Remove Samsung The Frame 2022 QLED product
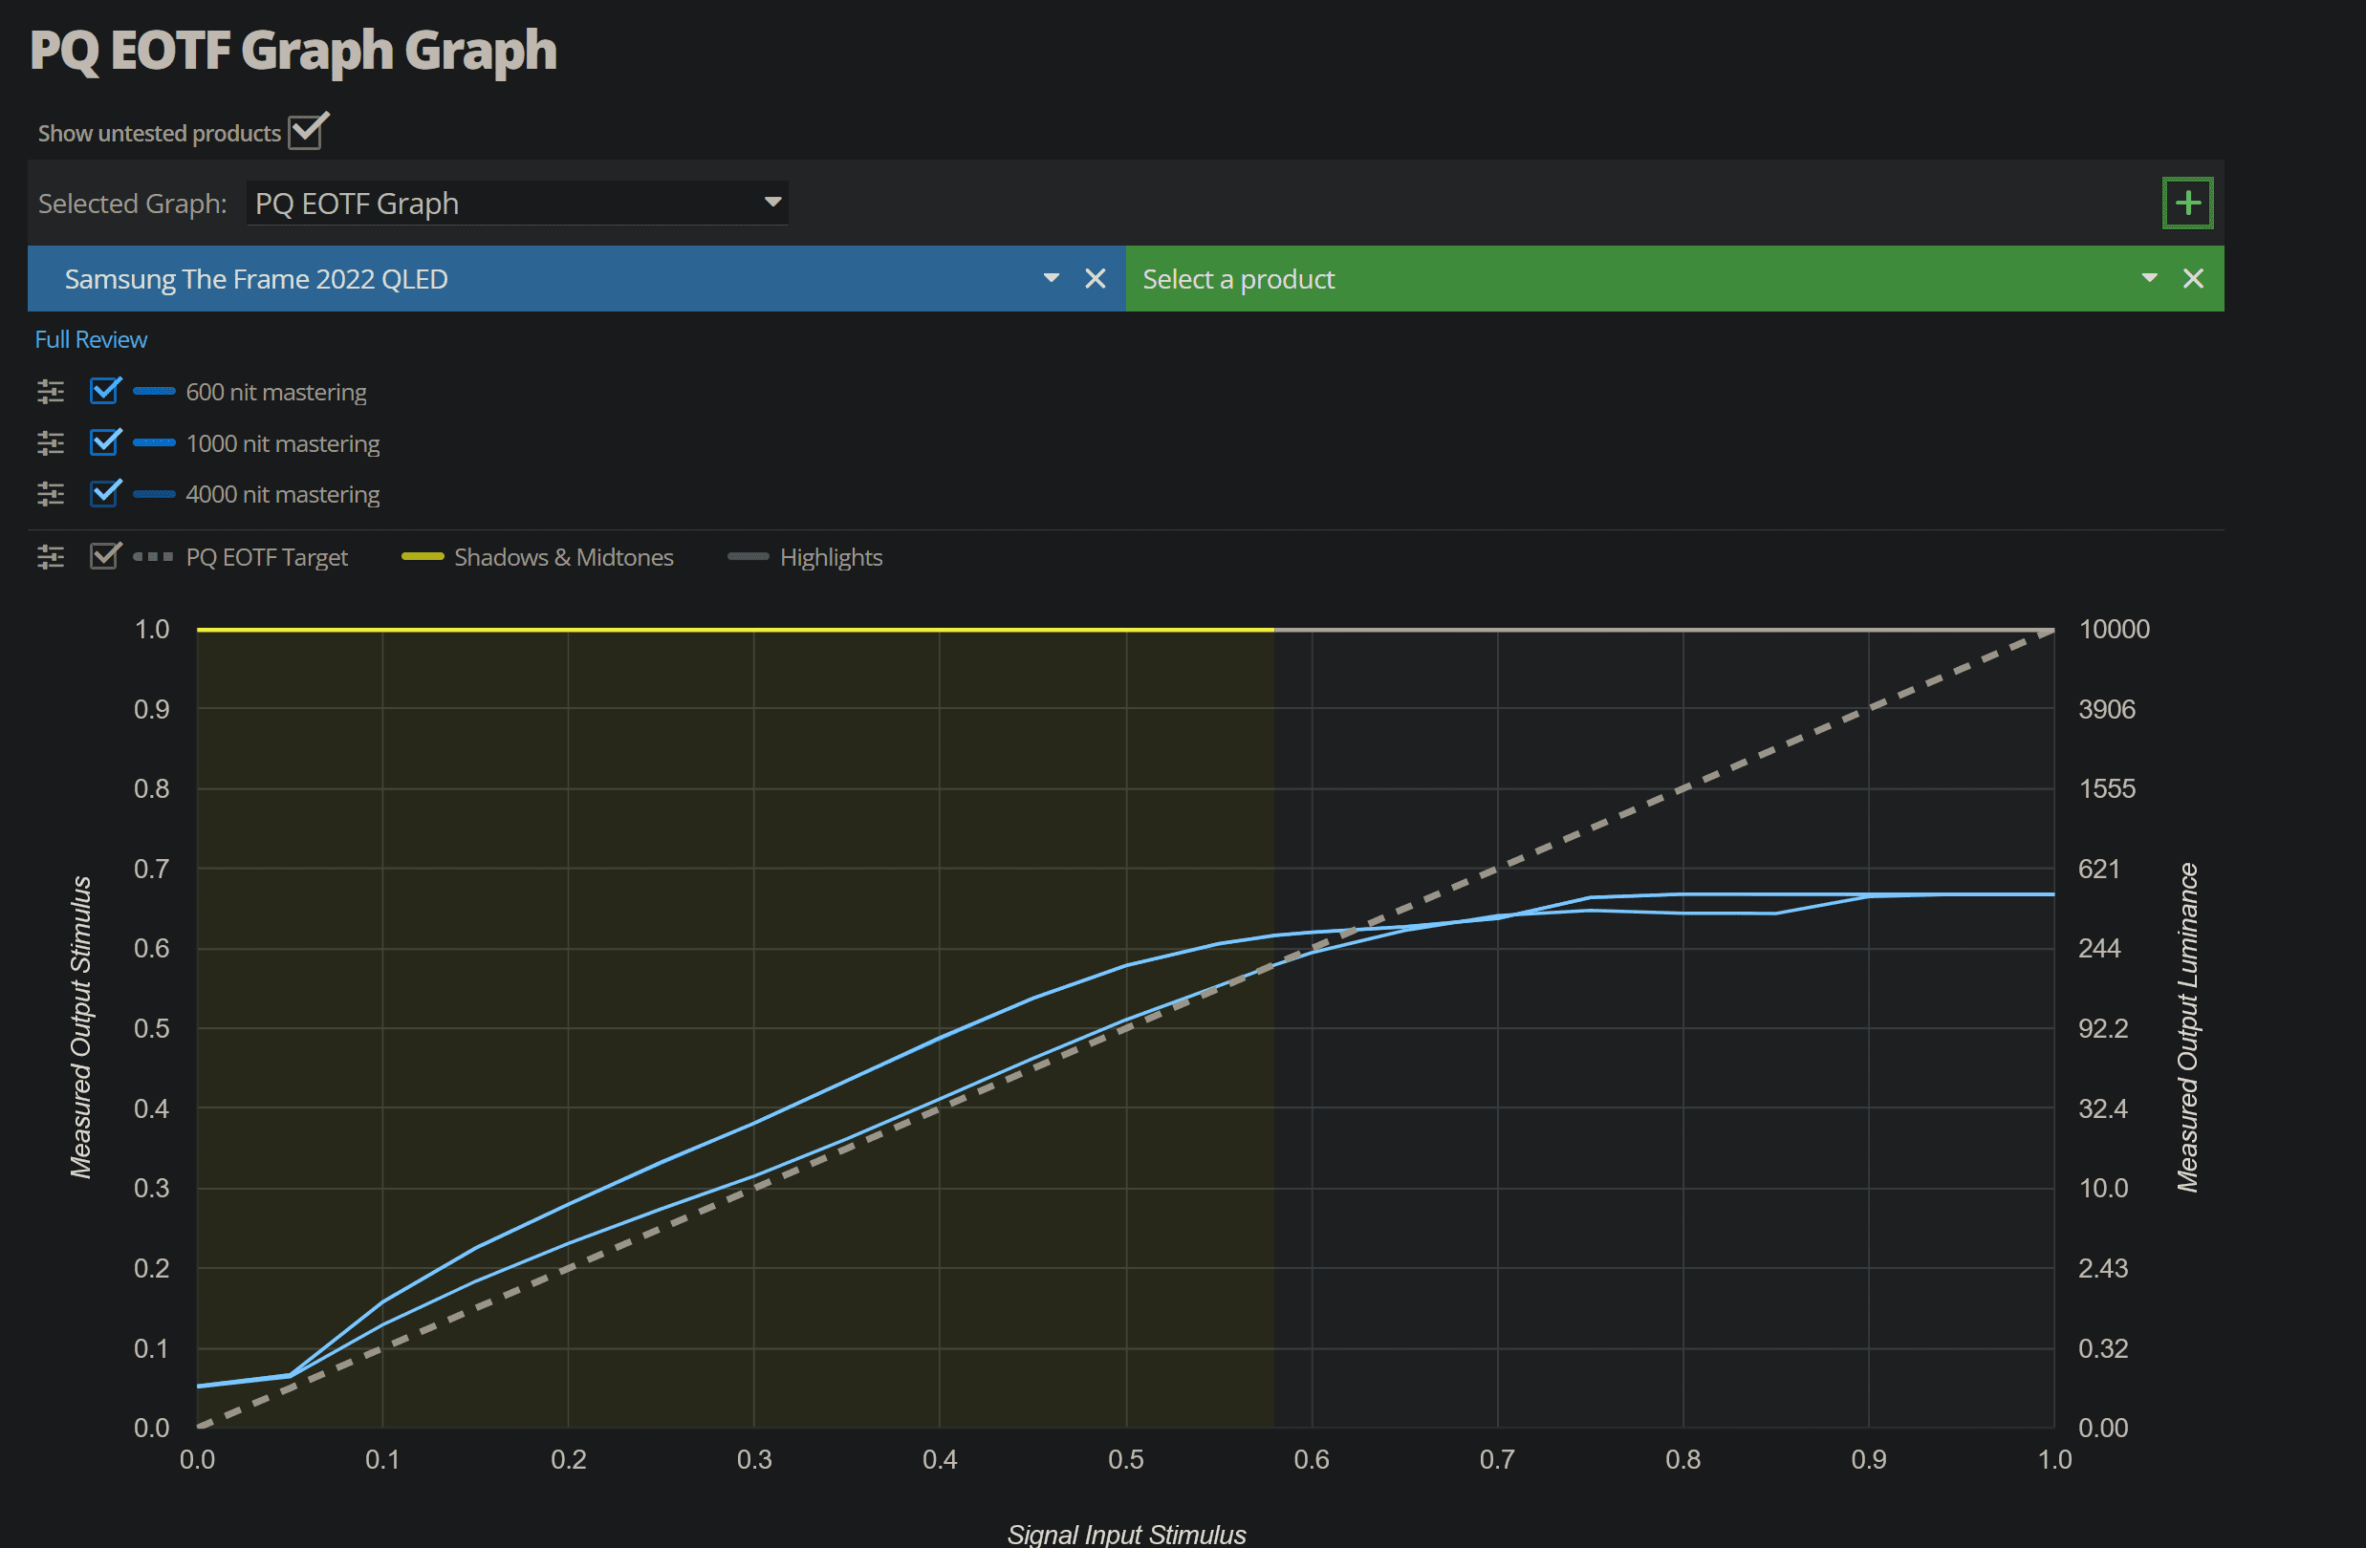2366x1548 pixels. (1095, 279)
